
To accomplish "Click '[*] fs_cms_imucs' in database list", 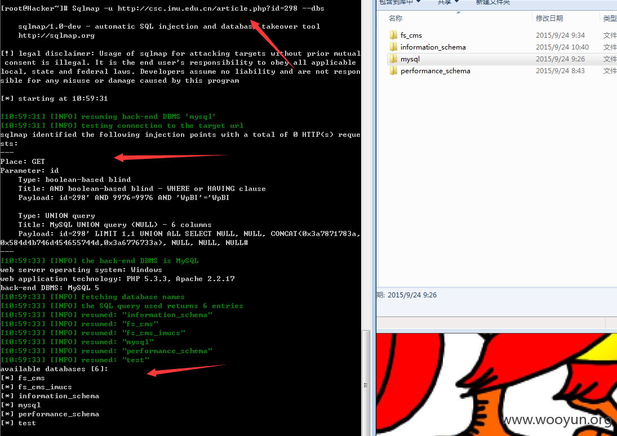I will (x=36, y=387).
